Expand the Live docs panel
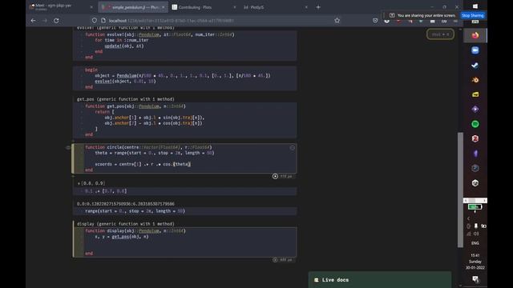 380,280
